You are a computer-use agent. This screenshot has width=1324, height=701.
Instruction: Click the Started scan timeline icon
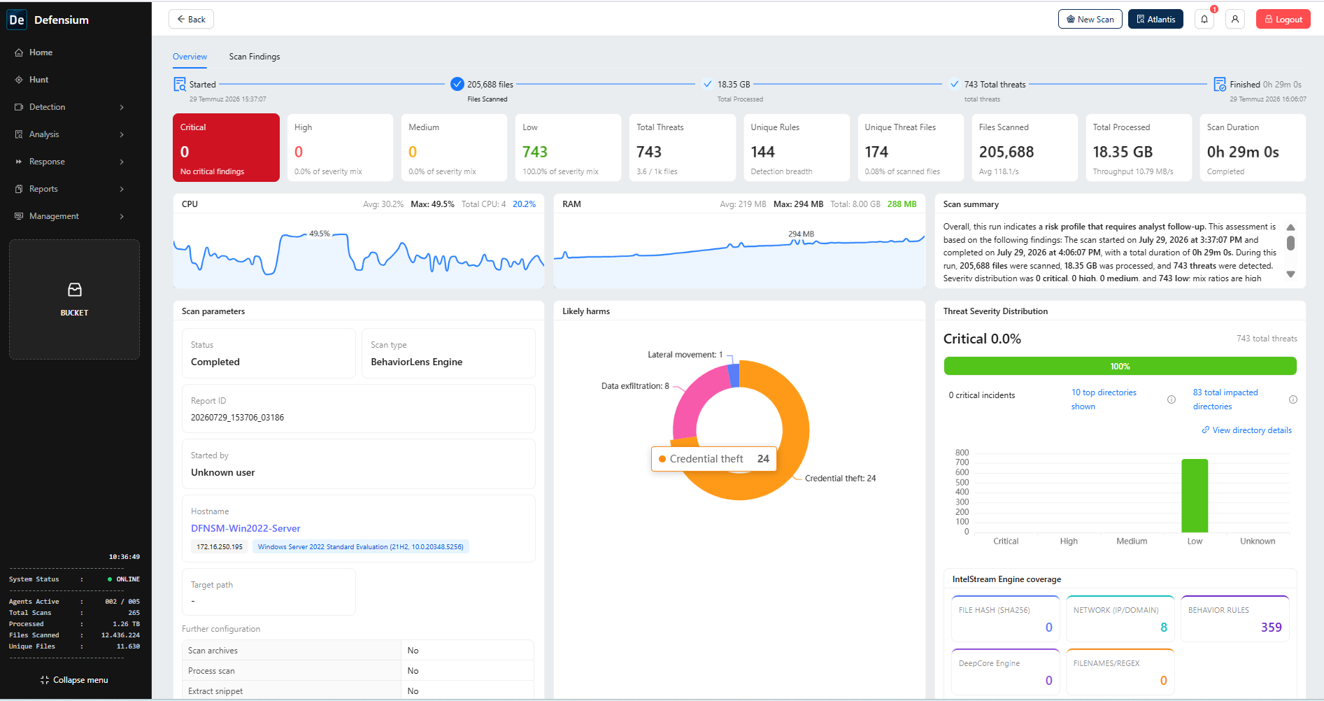pyautogui.click(x=180, y=85)
